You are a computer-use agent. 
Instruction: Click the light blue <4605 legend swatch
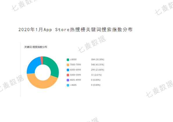[68, 85]
